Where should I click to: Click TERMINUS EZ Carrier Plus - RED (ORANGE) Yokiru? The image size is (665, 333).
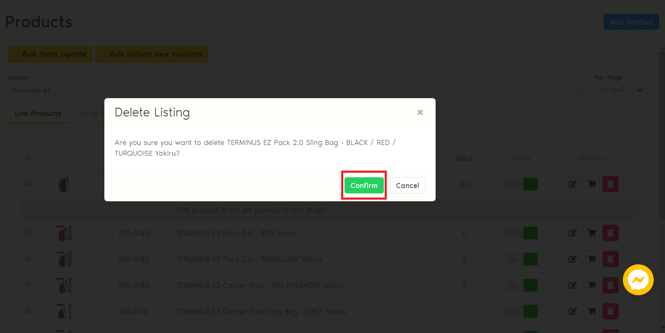(260, 285)
